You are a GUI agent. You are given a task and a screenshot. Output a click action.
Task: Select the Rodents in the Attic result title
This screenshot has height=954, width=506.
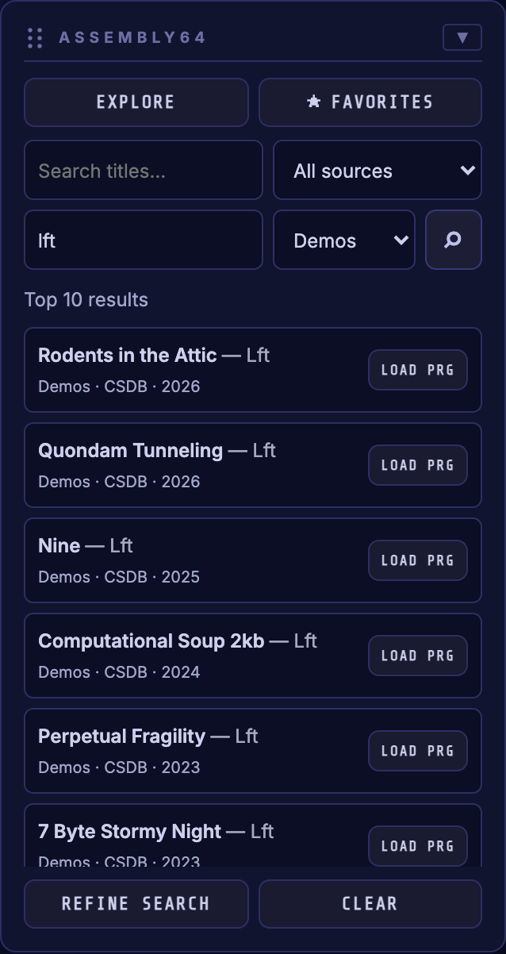coord(128,355)
